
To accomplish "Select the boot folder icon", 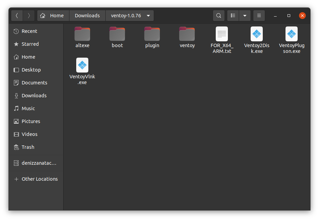I will coord(117,34).
